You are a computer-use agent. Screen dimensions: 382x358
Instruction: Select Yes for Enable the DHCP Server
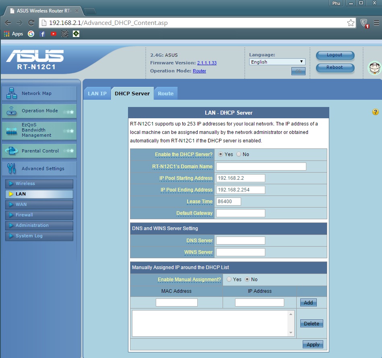221,154
